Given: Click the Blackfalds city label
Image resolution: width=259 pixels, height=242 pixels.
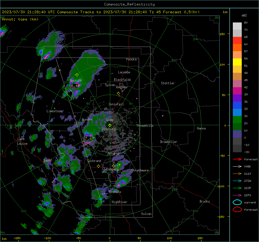Looking at the screenshot, I should 122,80.
